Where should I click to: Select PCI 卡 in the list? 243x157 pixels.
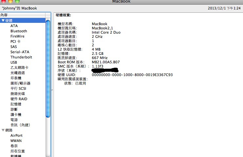(15, 41)
